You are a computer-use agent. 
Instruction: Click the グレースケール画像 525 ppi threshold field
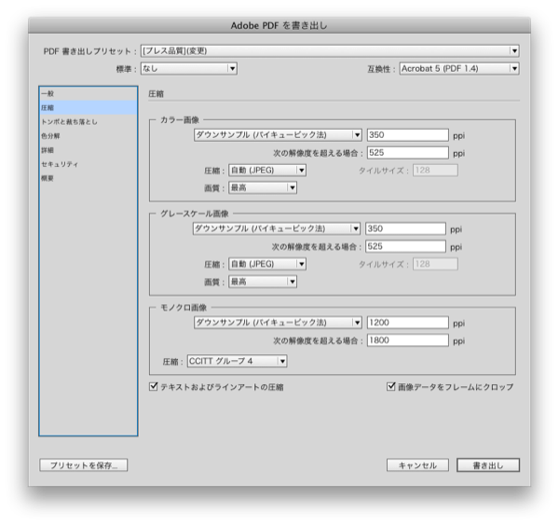pos(405,246)
